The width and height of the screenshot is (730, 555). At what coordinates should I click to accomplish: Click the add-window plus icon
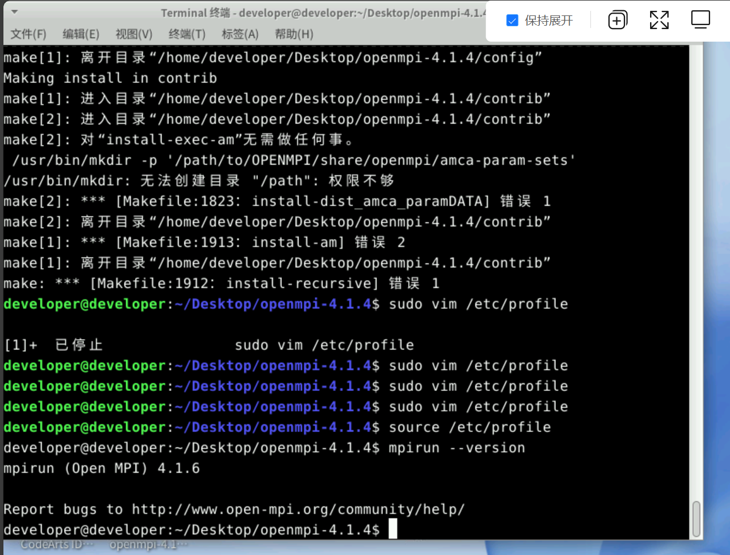(x=618, y=20)
